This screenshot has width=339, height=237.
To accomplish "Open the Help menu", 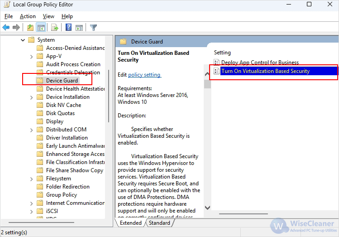I will (67, 16).
